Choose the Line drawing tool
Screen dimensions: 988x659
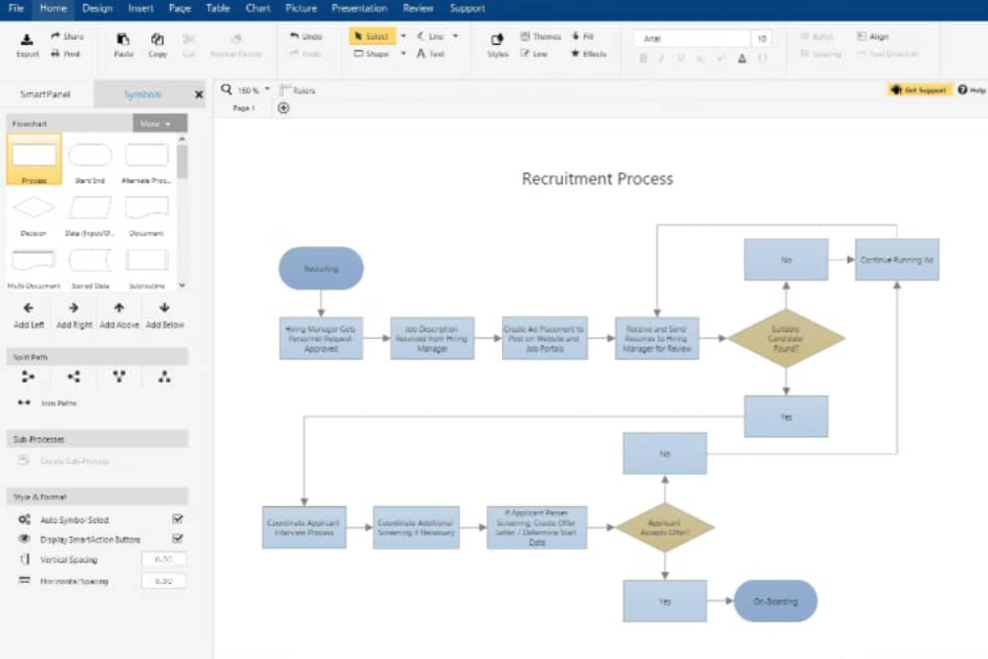tap(431, 36)
